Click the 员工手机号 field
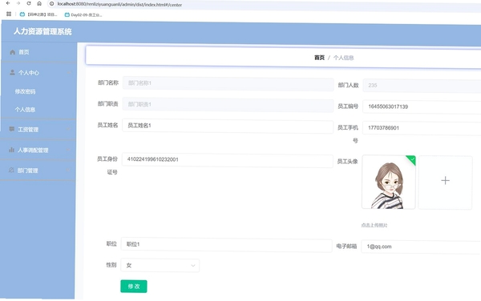Viewport: 481px width, 301px height. [422, 128]
